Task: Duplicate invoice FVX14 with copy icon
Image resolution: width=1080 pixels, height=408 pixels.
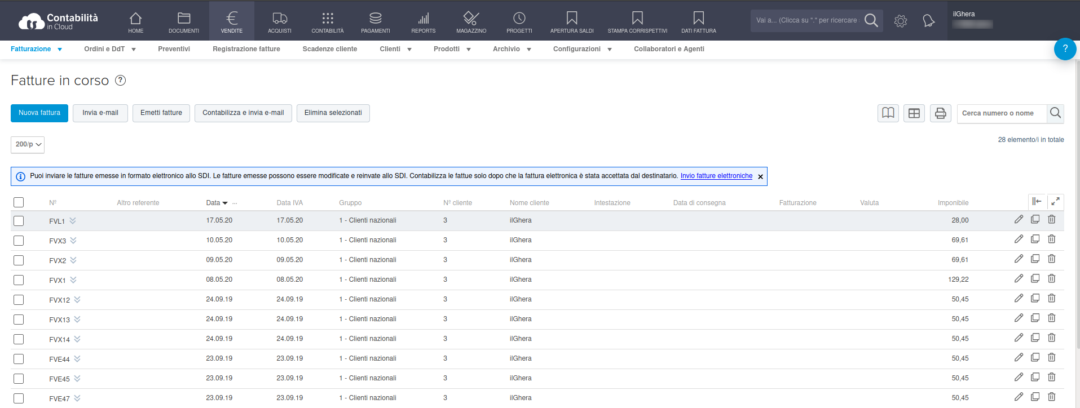Action: pos(1035,338)
